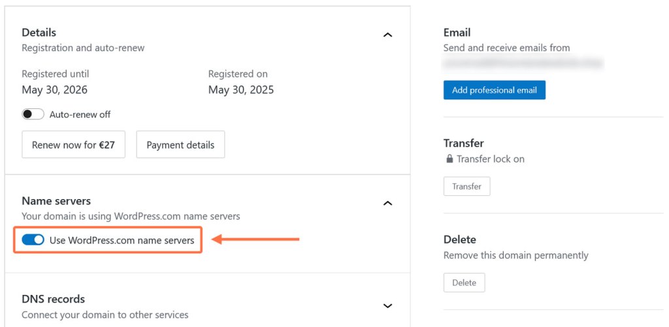Click 'Your domain is using WordPress.com name servers'
Screen dimensions: 669x327
click(x=131, y=216)
